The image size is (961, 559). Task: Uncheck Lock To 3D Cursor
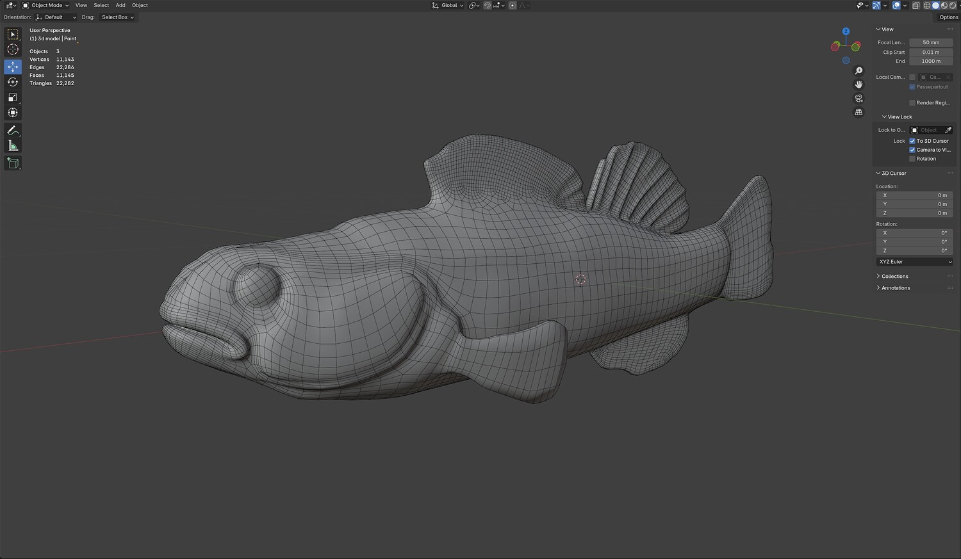point(912,141)
